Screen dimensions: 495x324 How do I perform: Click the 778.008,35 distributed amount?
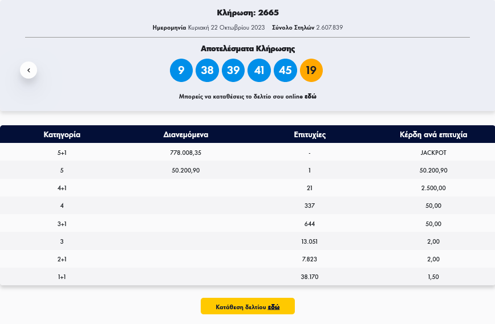click(185, 153)
